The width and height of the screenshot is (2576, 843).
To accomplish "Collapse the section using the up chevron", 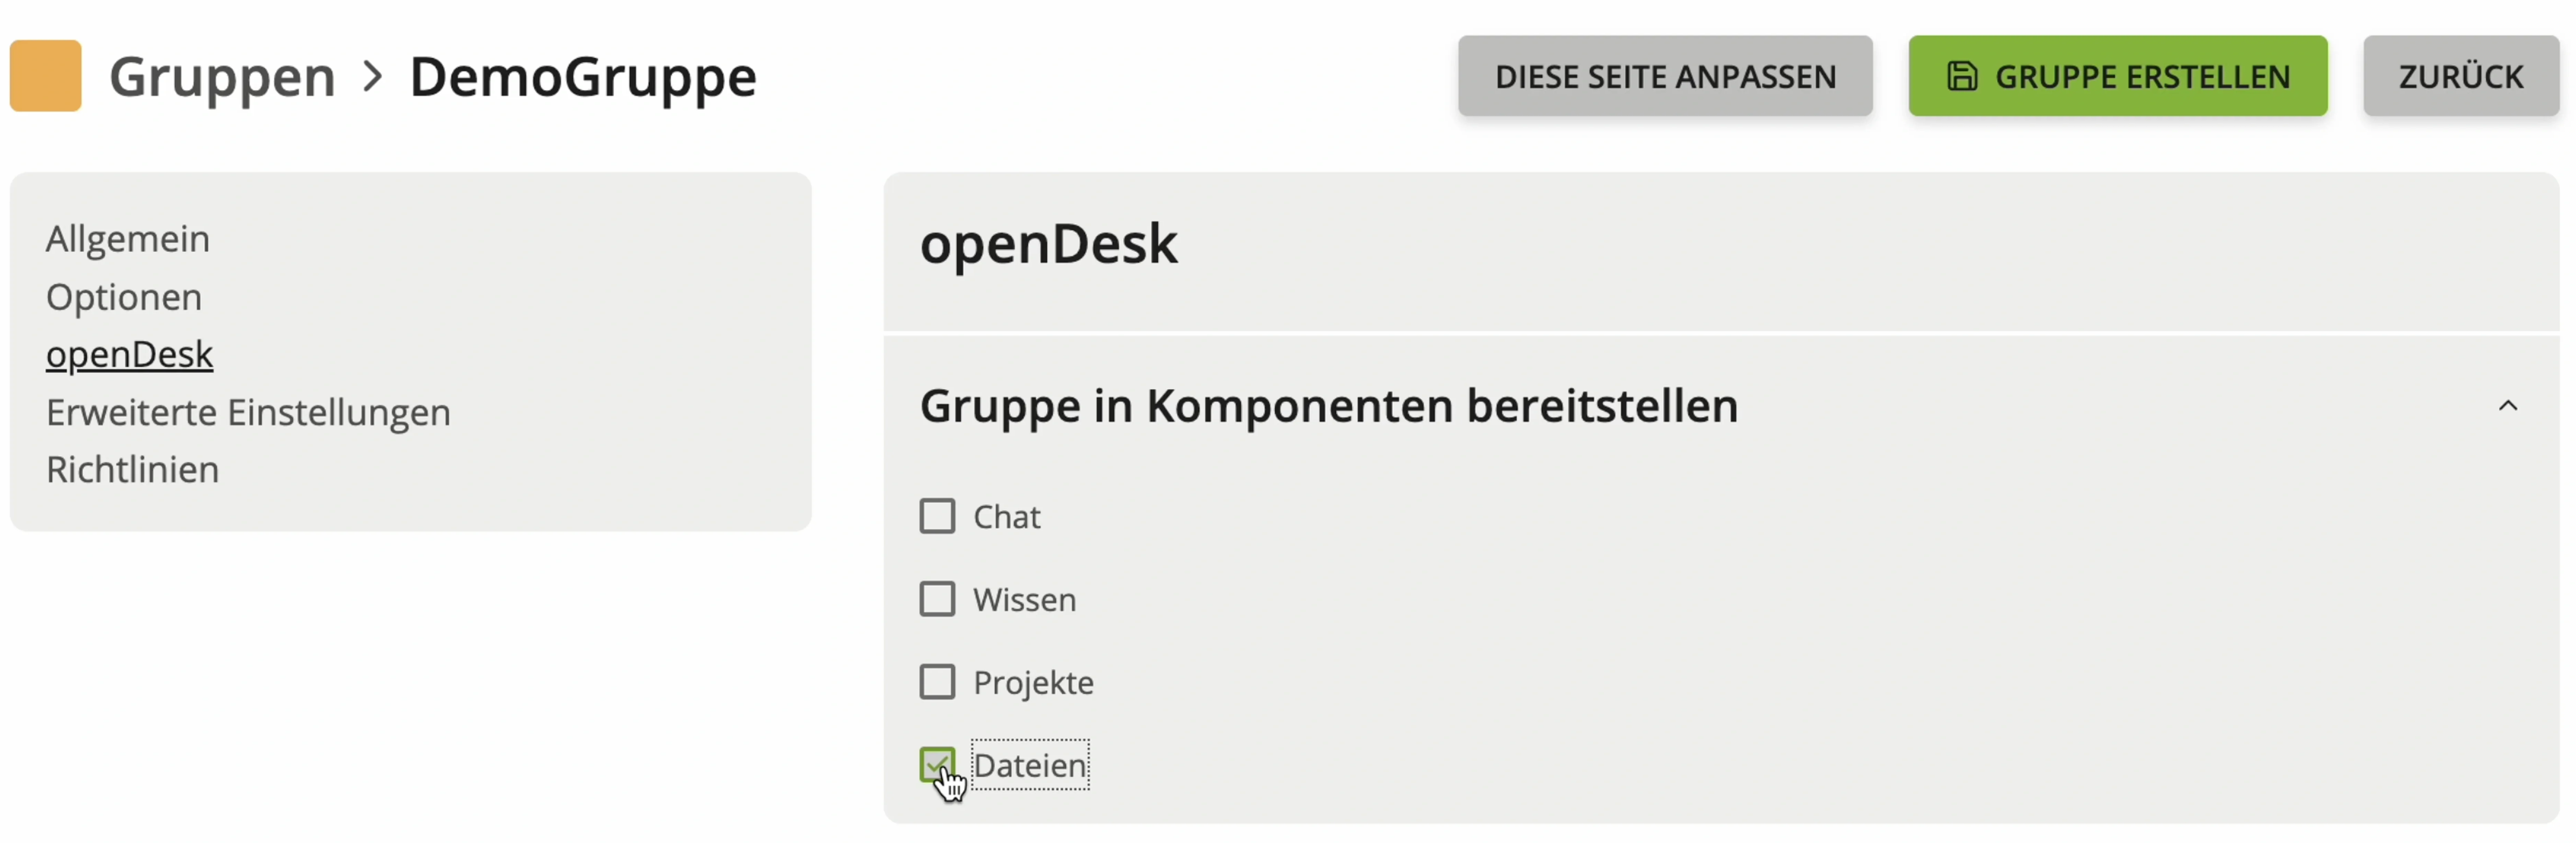I will [2507, 406].
